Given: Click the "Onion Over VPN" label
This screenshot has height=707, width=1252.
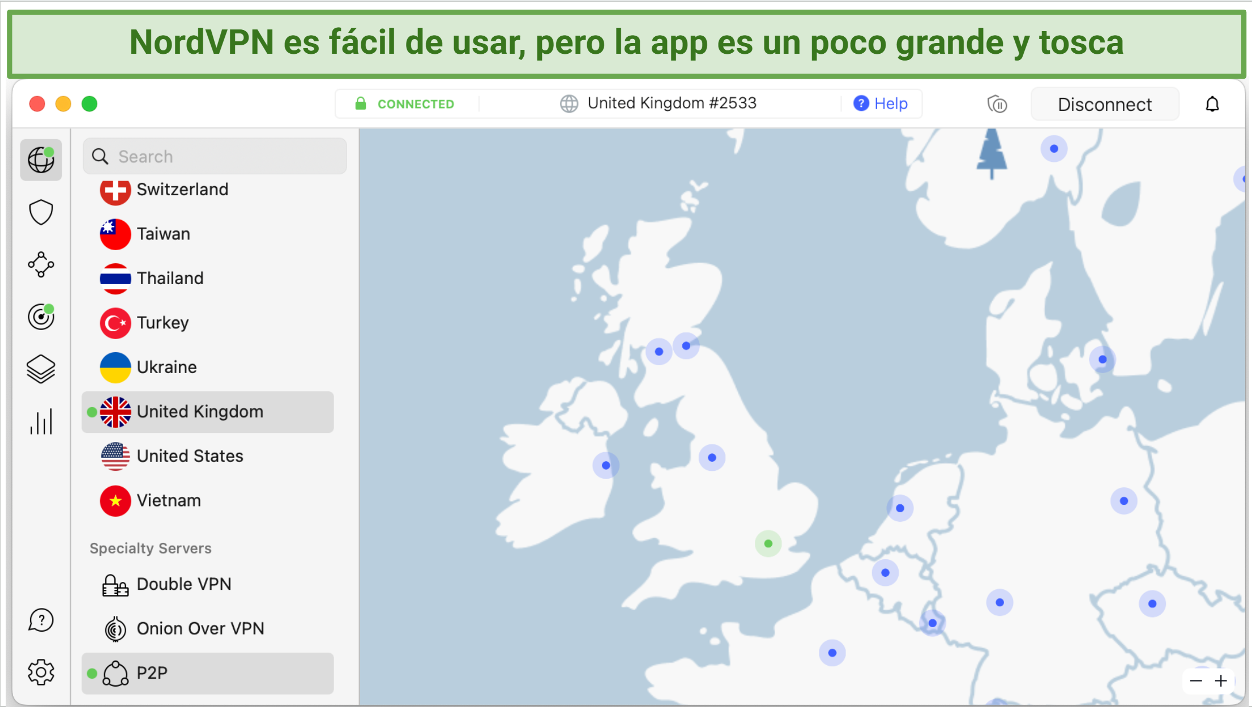Looking at the screenshot, I should (x=200, y=628).
